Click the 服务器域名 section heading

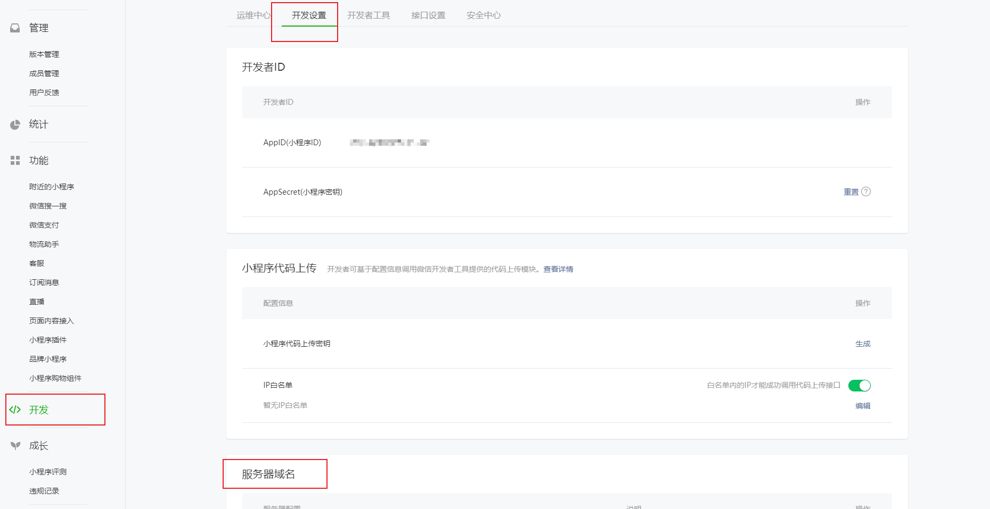coord(268,474)
